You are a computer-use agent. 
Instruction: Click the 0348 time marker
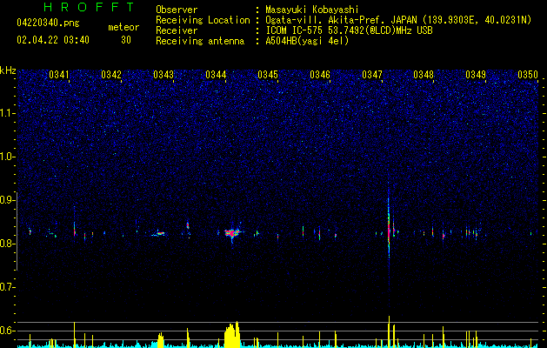click(x=424, y=75)
